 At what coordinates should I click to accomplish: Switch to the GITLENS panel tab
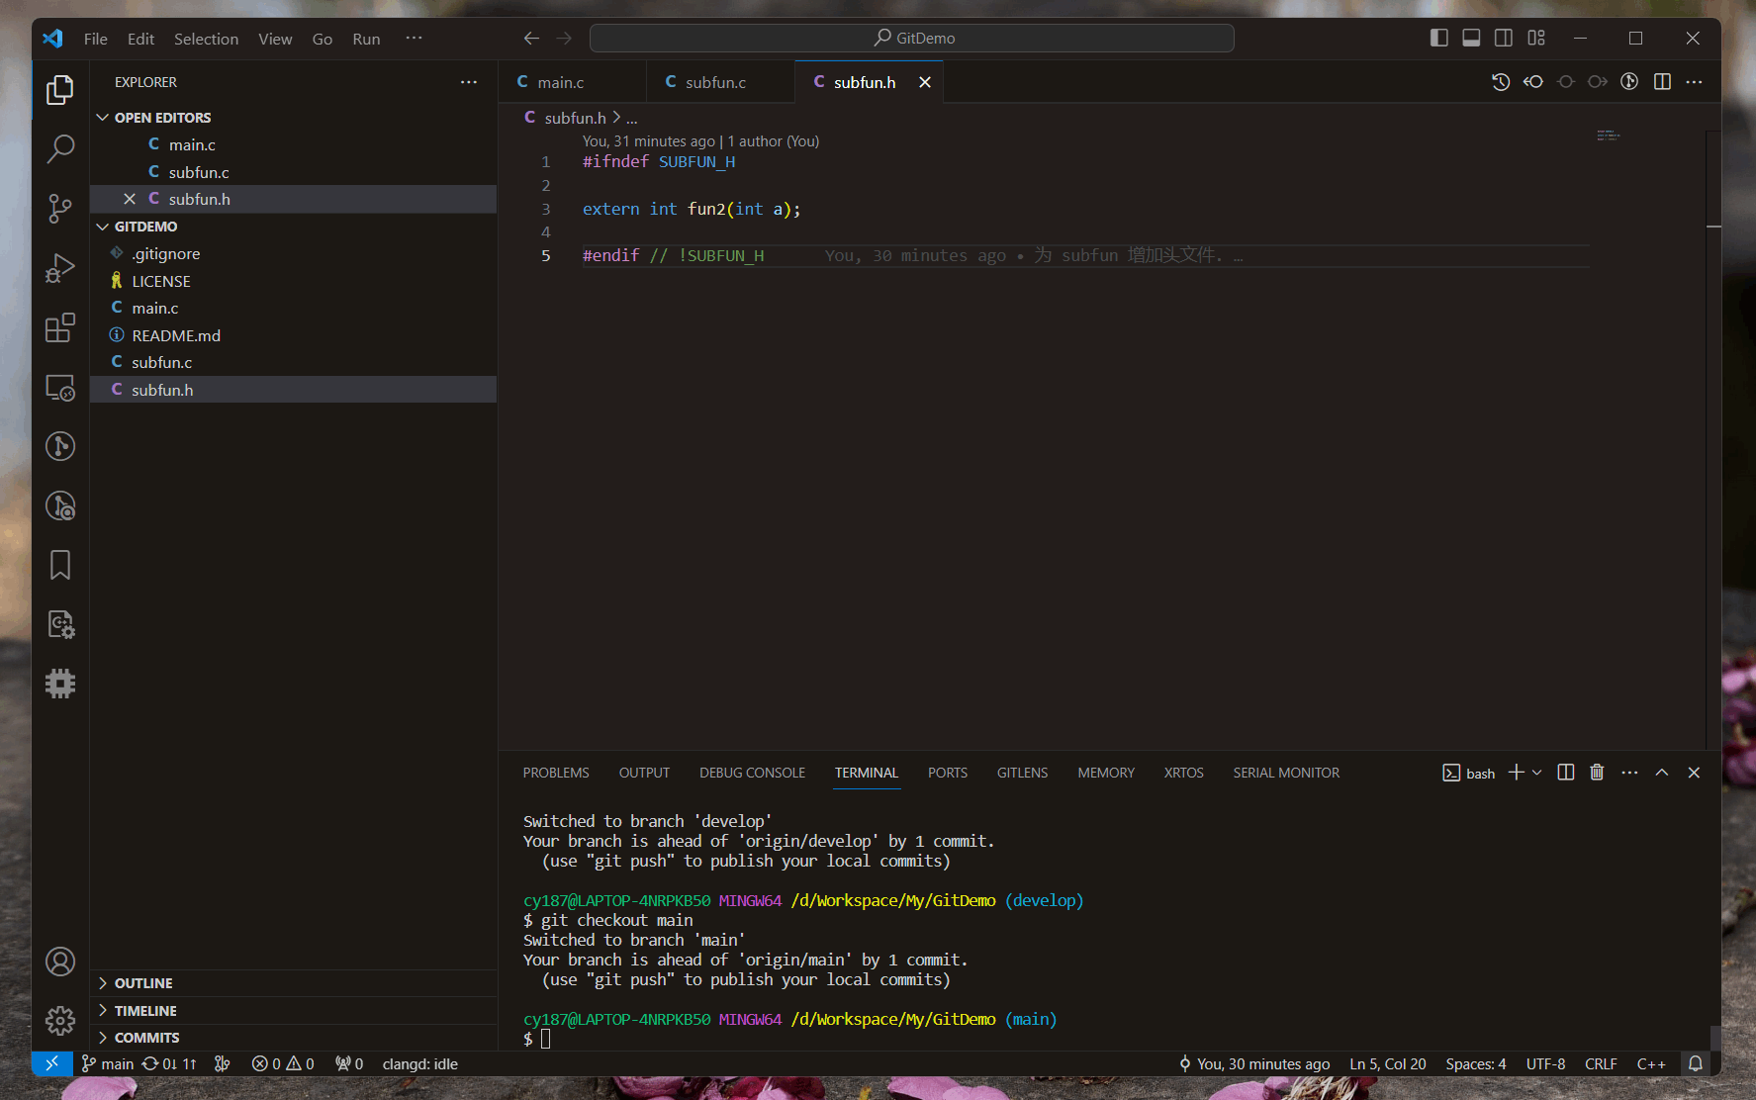pos(1022,773)
